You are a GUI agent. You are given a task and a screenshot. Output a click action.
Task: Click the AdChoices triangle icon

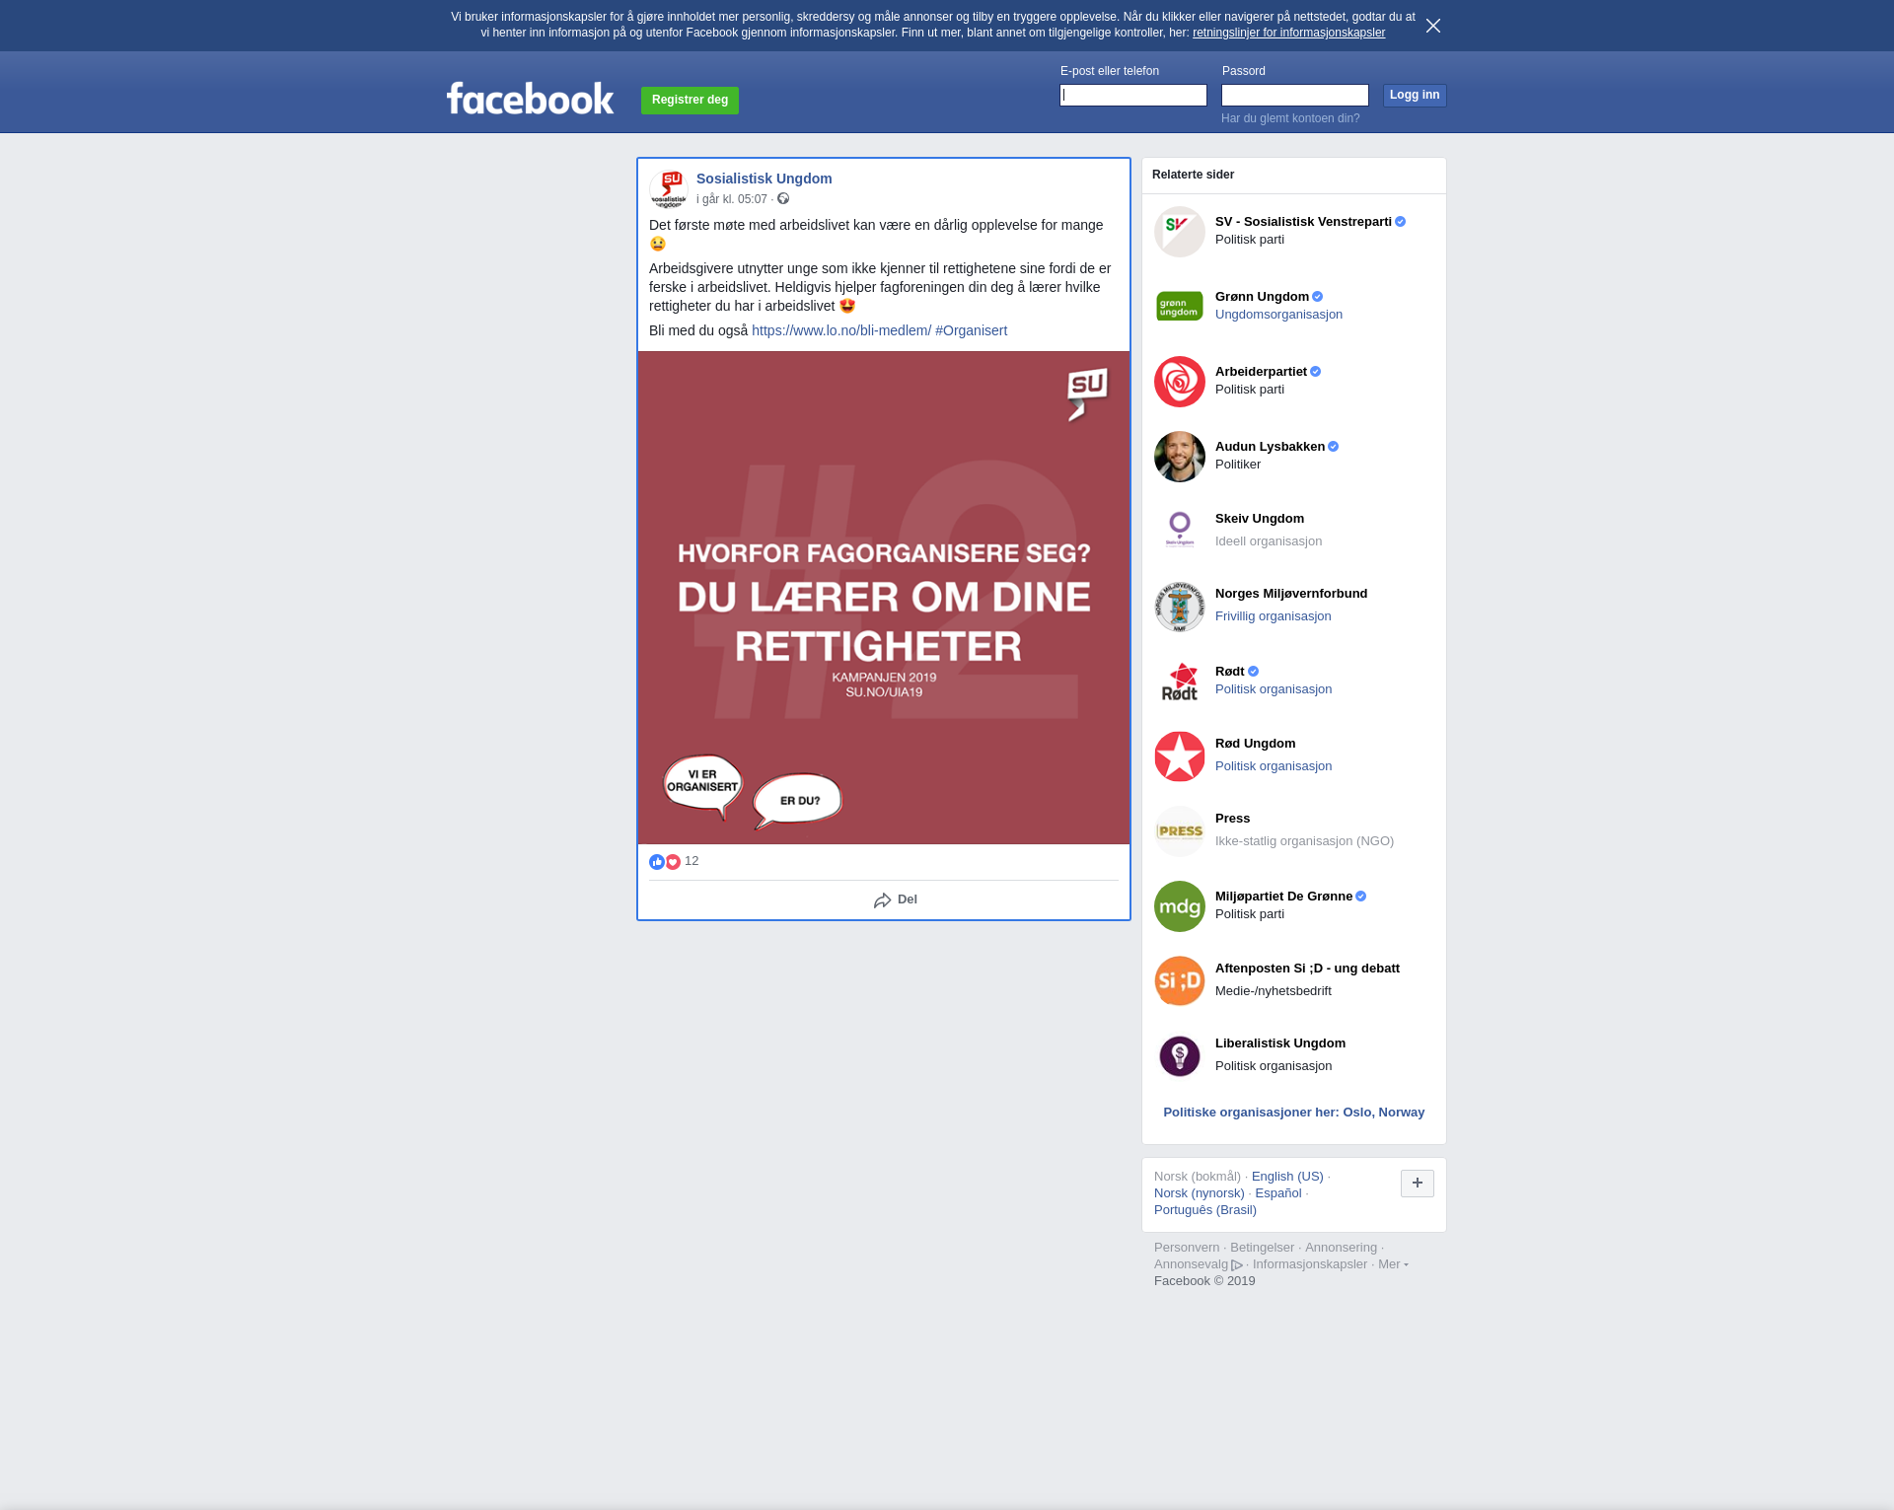tap(1237, 1265)
